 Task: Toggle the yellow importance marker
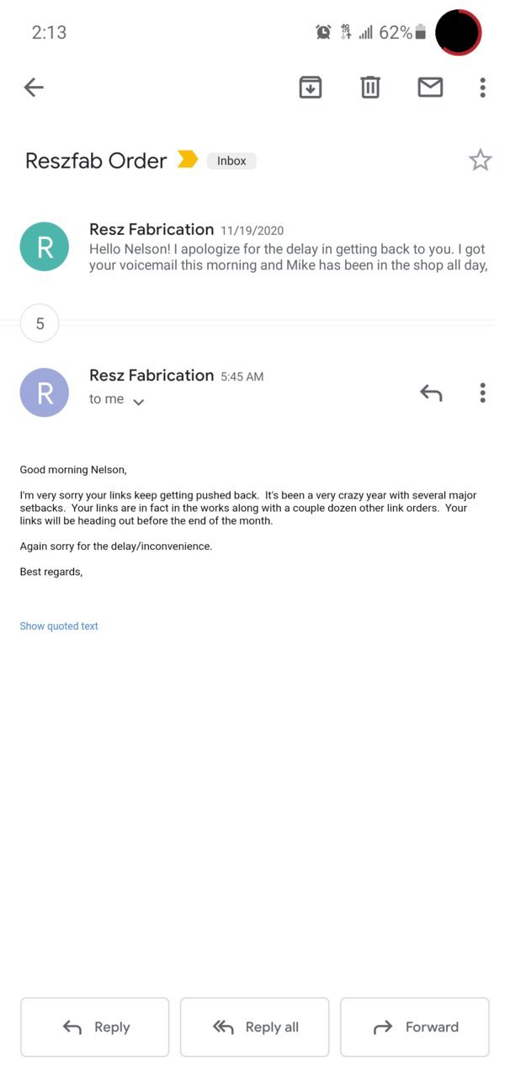click(x=188, y=159)
